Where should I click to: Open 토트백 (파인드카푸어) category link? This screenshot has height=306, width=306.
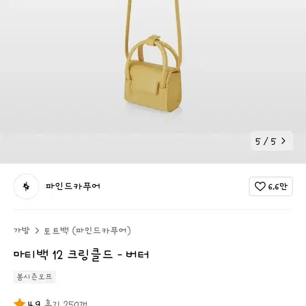(x=87, y=231)
